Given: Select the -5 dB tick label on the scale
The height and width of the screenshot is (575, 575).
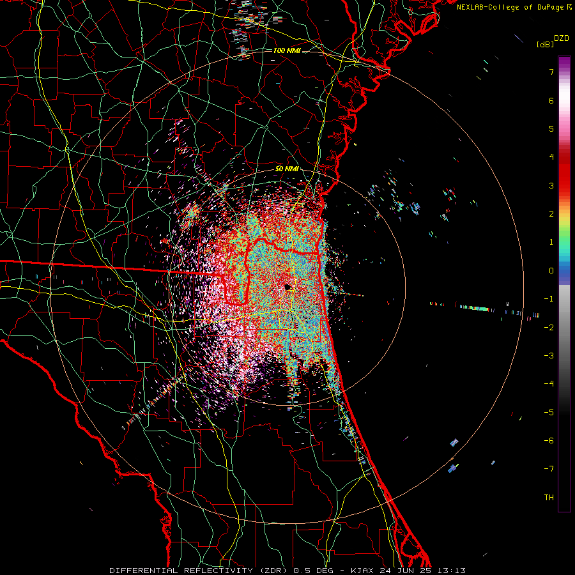Looking at the screenshot, I should point(549,413).
